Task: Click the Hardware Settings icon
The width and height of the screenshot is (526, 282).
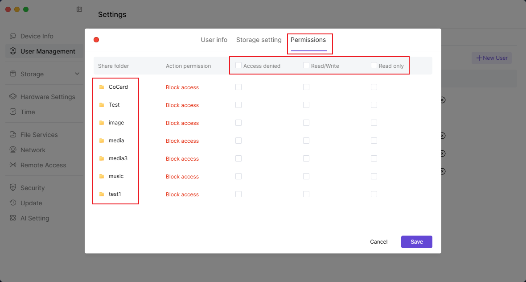Action: [x=13, y=97]
